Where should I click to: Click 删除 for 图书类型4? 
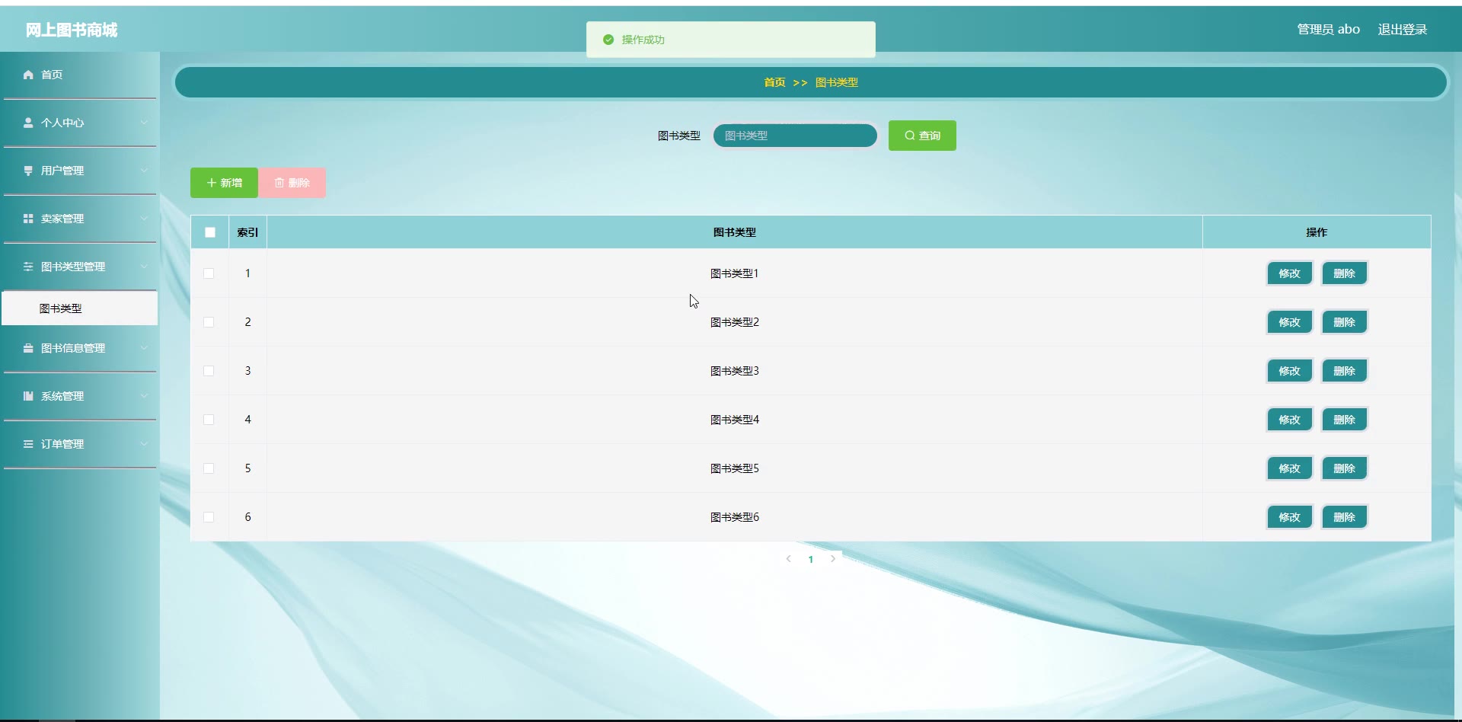click(x=1344, y=420)
